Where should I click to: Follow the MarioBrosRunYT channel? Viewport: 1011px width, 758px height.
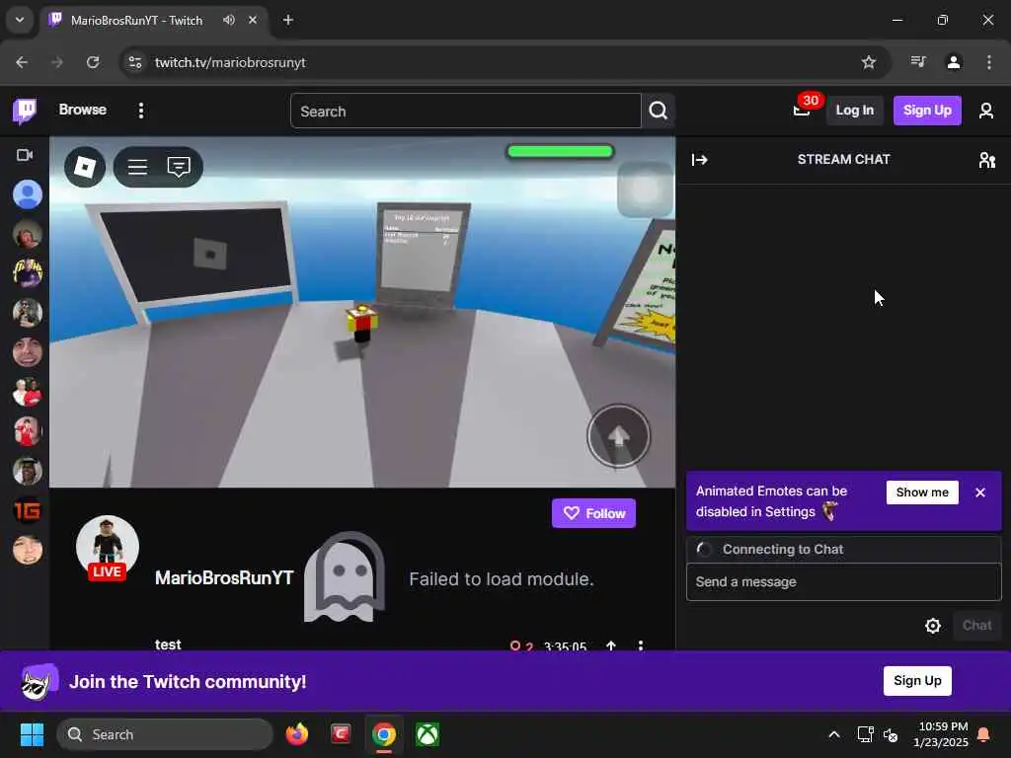pos(593,513)
